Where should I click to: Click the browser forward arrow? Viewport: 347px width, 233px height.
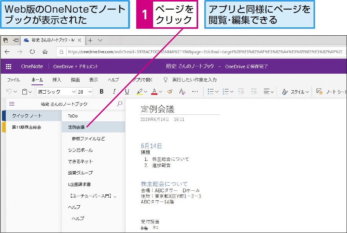pos(20,52)
